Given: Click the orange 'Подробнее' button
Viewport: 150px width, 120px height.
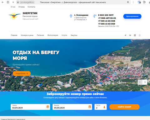Looking at the screenshot, I should pyautogui.click(x=22, y=73).
